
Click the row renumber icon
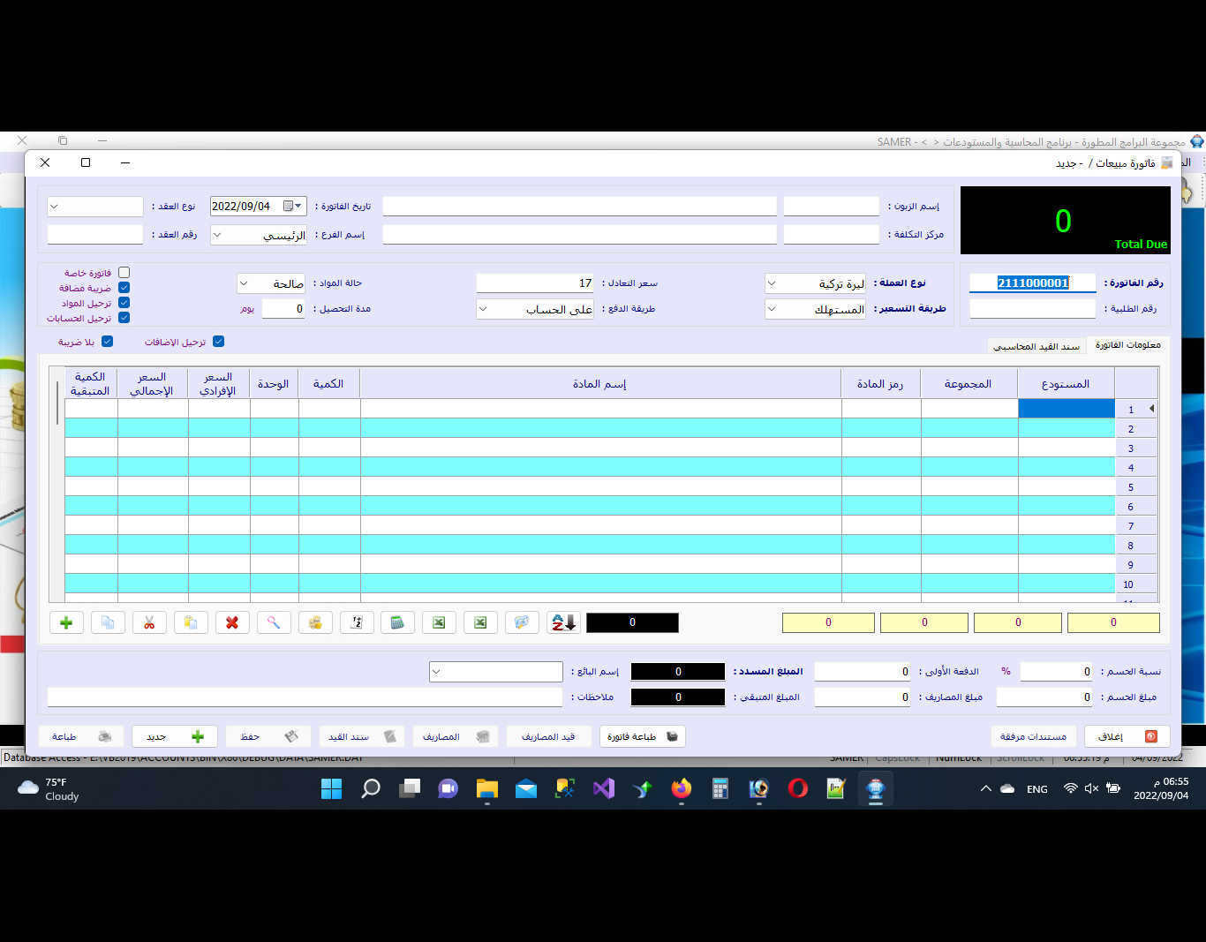(x=357, y=622)
